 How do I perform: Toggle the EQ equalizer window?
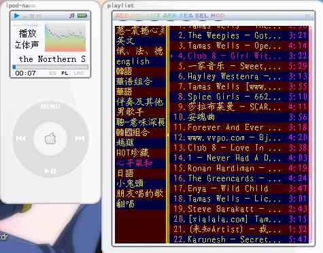click(52, 73)
